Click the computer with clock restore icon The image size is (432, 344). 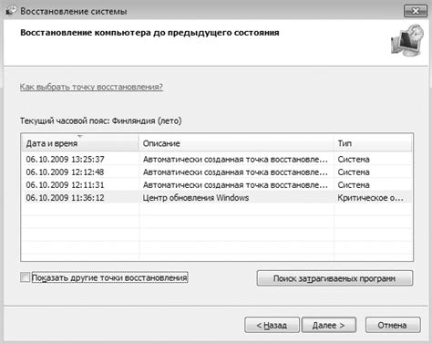(x=407, y=40)
